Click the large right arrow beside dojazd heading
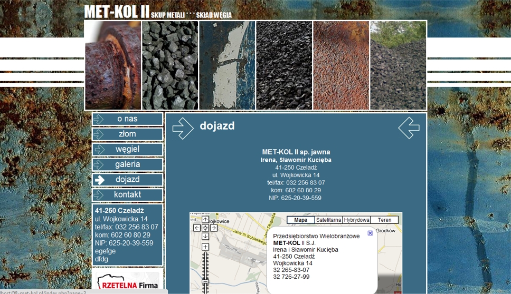The height and width of the screenshot is (294, 511). (x=183, y=129)
